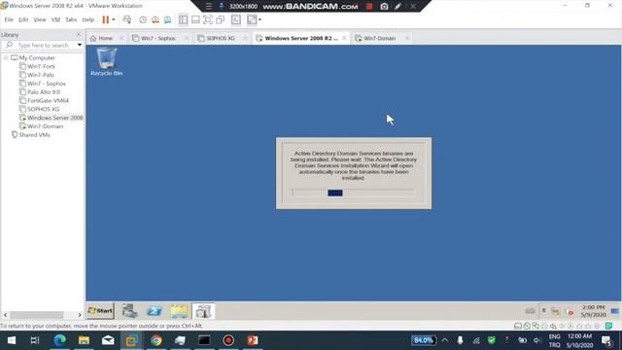Open the Help menu
The height and width of the screenshot is (350, 622).
[x=88, y=19]
